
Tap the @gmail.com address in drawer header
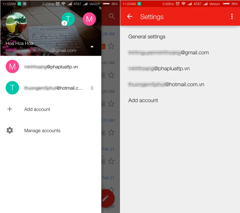click(64, 50)
